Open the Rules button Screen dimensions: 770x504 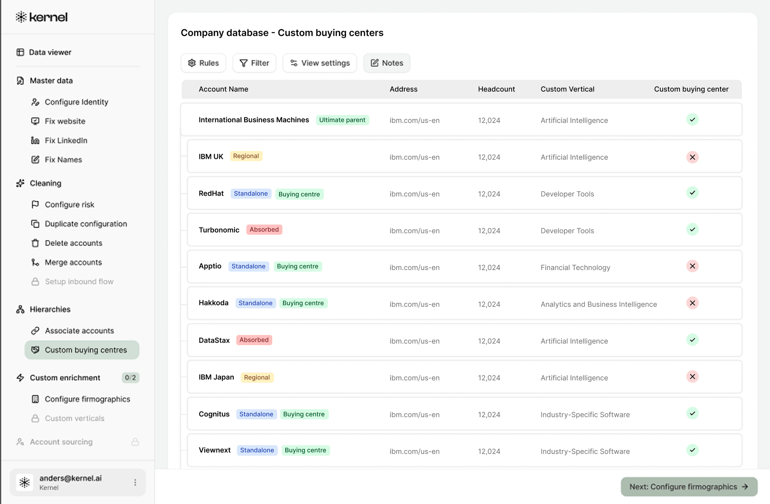tap(203, 63)
